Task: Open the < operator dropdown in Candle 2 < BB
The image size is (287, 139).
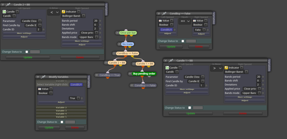Action: point(54,12)
